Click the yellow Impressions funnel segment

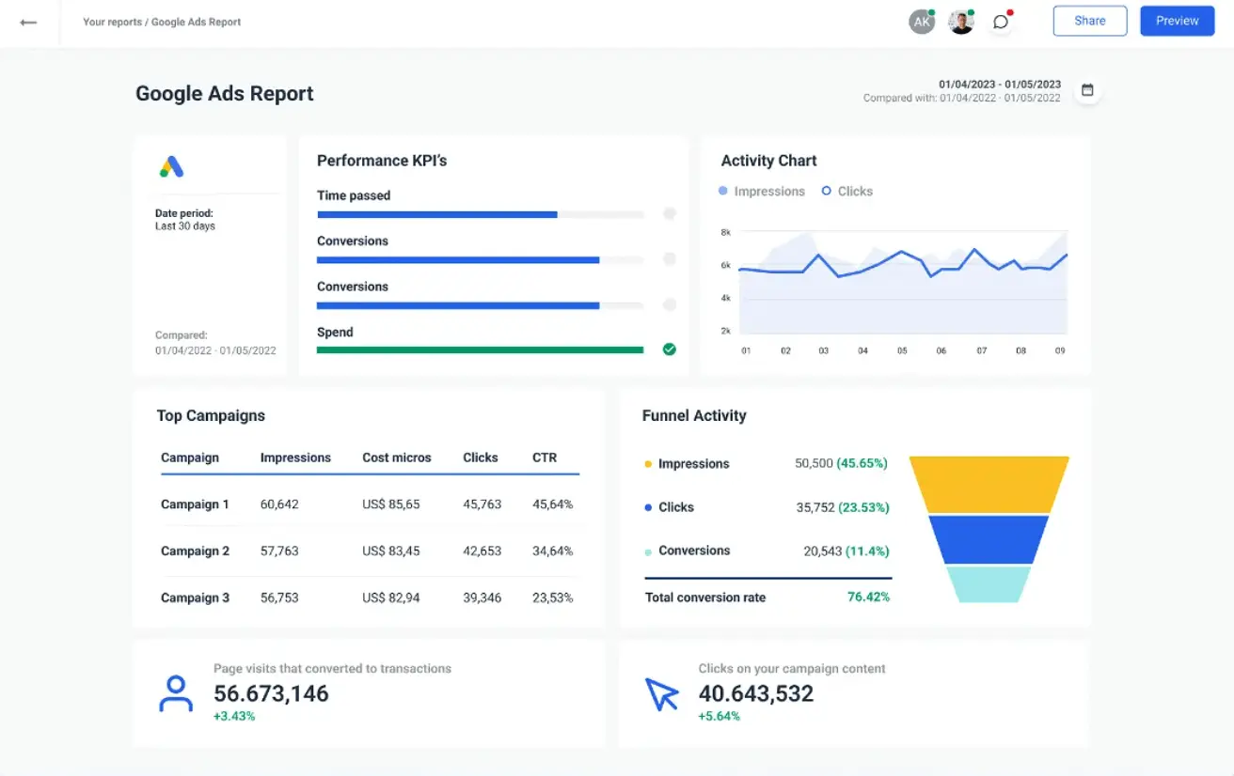(x=989, y=484)
